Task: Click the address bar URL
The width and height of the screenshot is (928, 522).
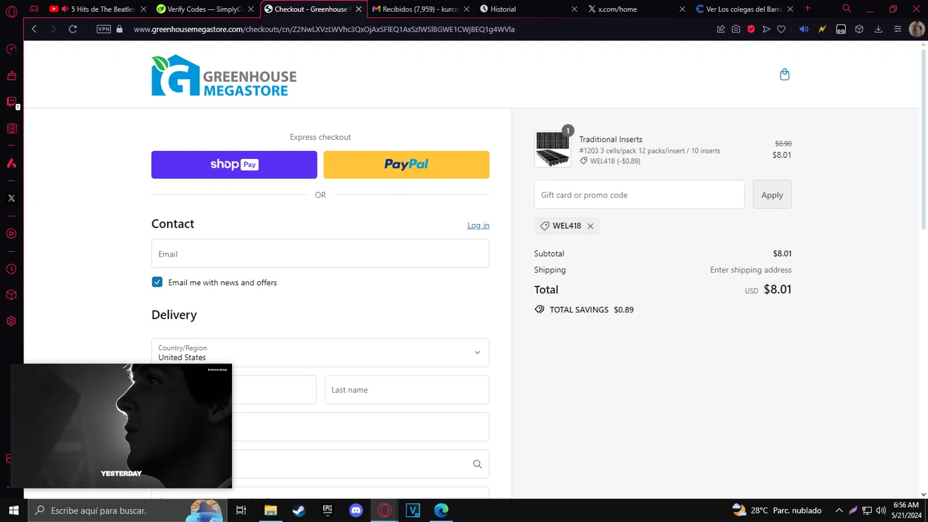Action: (x=324, y=29)
